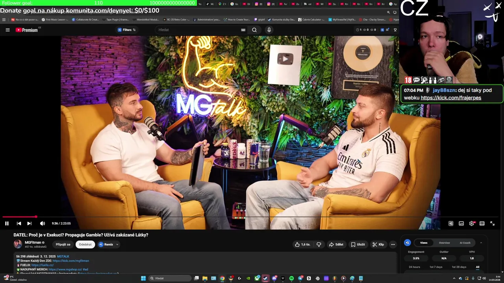Screen dimensions: 504x283
Task: Open Calorie Calculator bookmark
Action: tap(311, 19)
